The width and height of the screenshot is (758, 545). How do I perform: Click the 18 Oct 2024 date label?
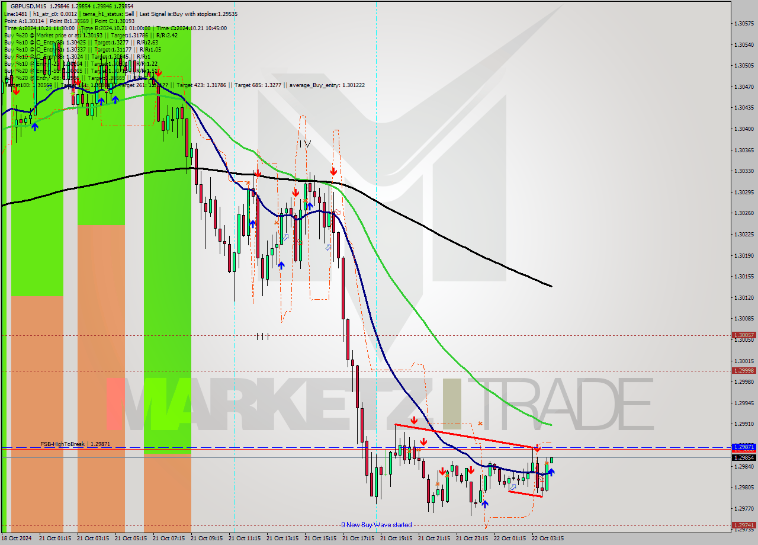17,538
